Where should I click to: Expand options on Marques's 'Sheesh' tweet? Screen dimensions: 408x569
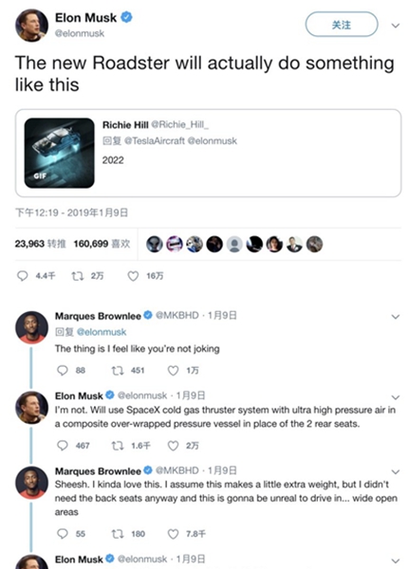[x=396, y=471]
